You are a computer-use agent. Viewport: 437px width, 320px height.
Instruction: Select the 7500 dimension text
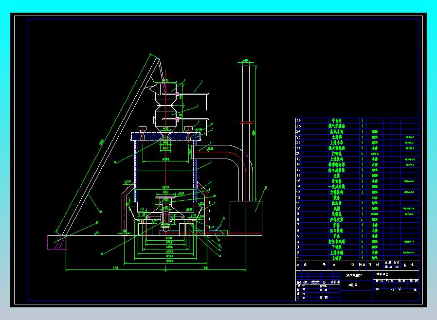205,268
